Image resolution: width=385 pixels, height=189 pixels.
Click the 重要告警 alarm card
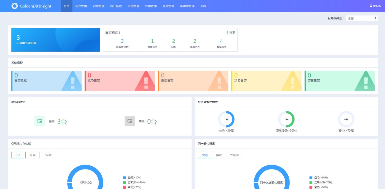193,81
